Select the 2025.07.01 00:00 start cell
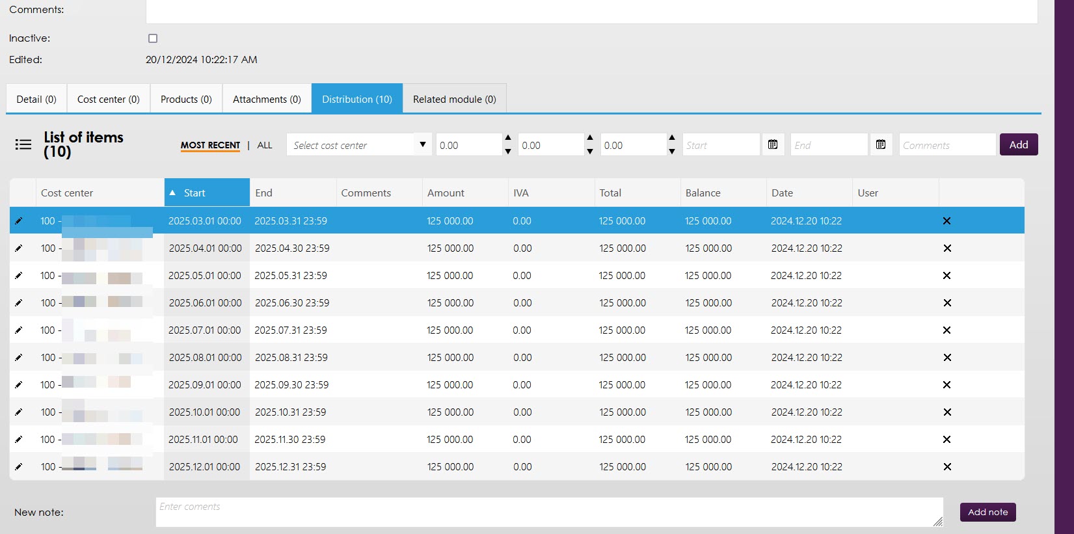The image size is (1074, 534). 207,330
